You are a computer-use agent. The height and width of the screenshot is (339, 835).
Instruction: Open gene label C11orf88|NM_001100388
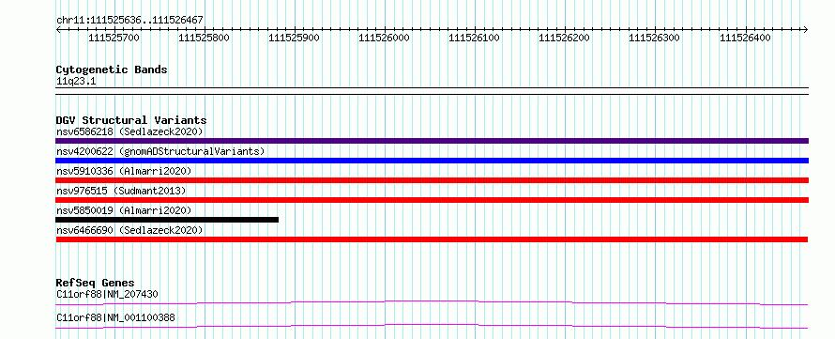coord(115,318)
